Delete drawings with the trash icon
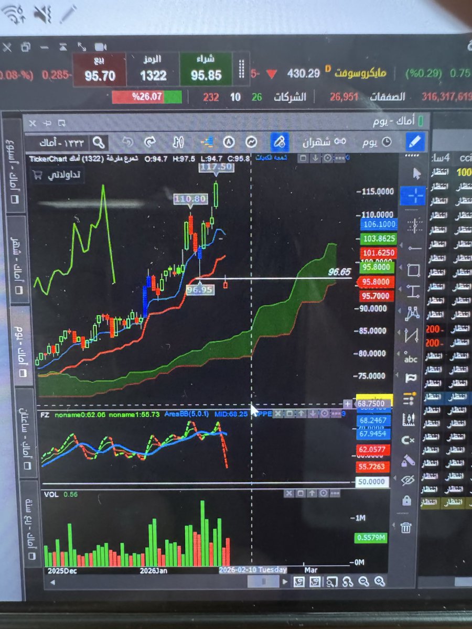 [x=406, y=527]
